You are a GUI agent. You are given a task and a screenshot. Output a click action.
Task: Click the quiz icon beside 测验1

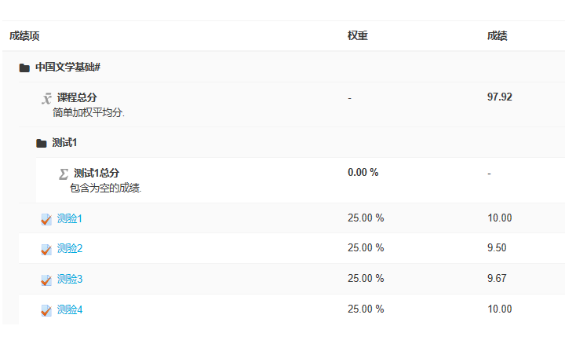46,219
